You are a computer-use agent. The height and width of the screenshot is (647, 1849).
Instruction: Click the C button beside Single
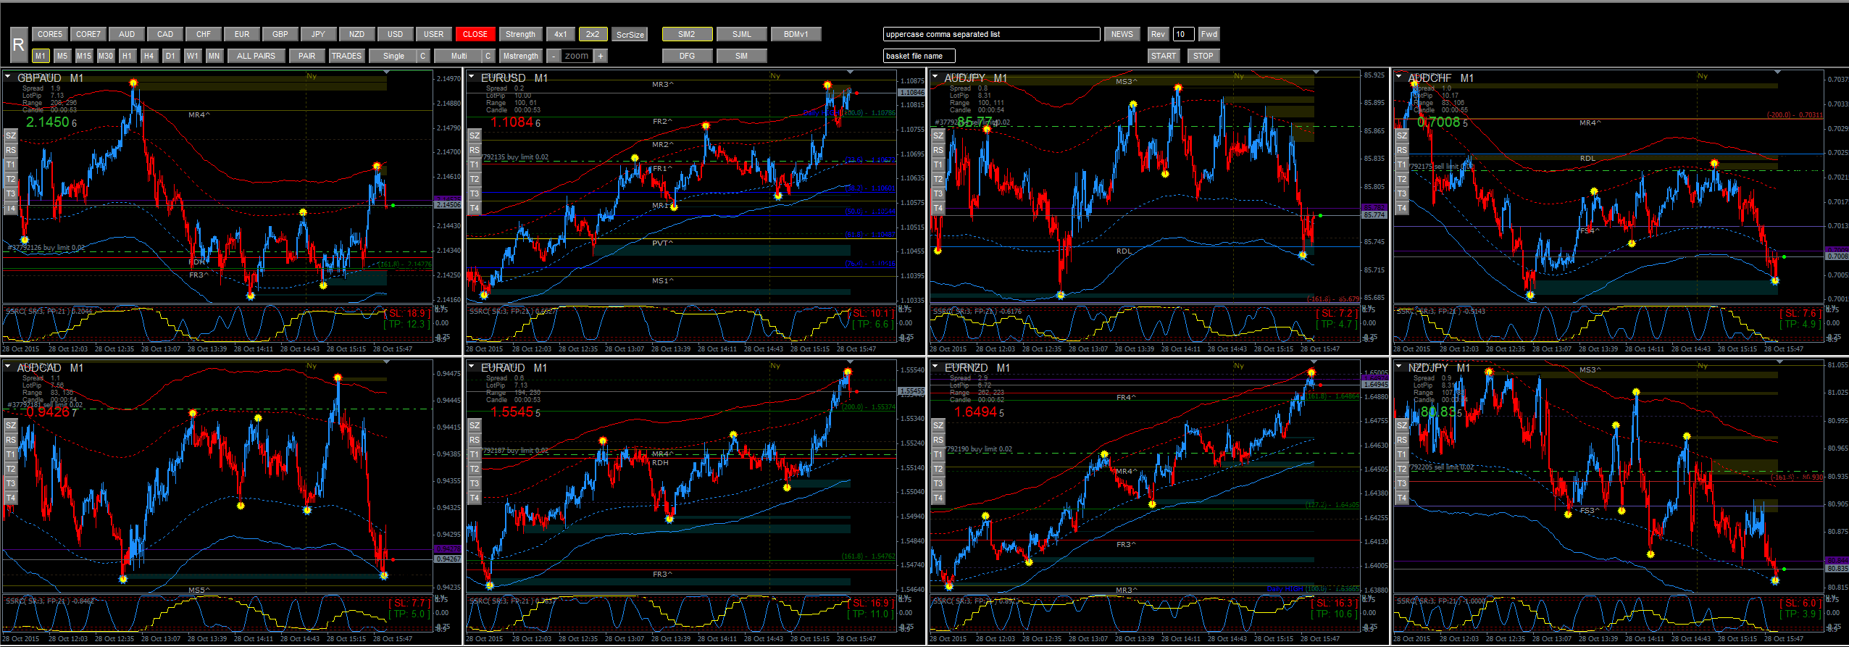tap(424, 56)
